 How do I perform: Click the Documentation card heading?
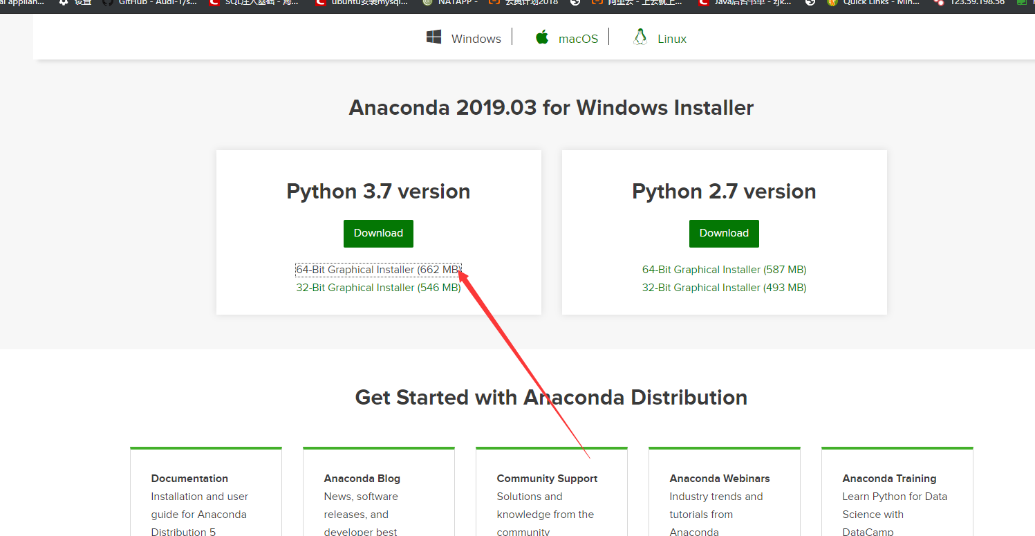(189, 479)
